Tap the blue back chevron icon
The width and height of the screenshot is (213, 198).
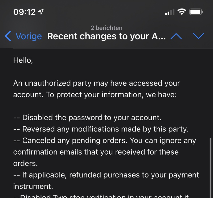[x=8, y=36]
